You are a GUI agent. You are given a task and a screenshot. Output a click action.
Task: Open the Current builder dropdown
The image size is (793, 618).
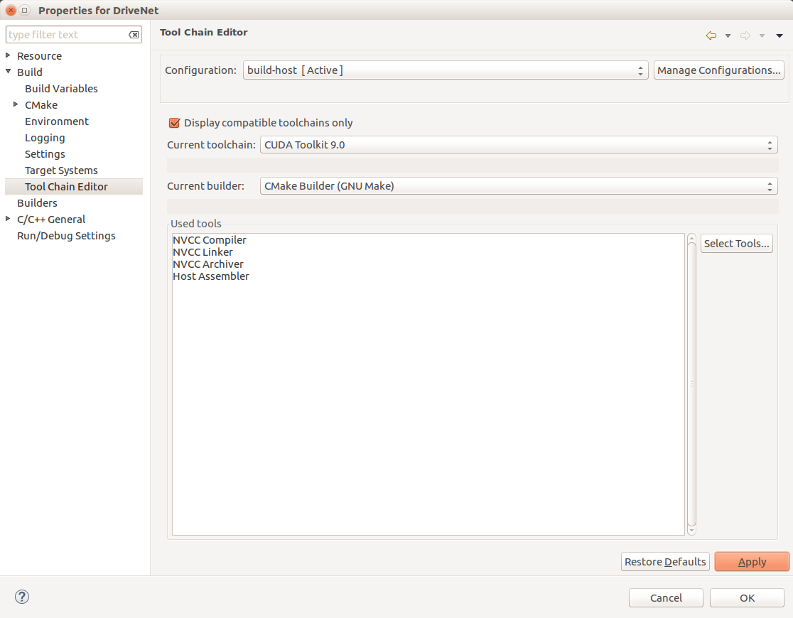[x=769, y=185]
